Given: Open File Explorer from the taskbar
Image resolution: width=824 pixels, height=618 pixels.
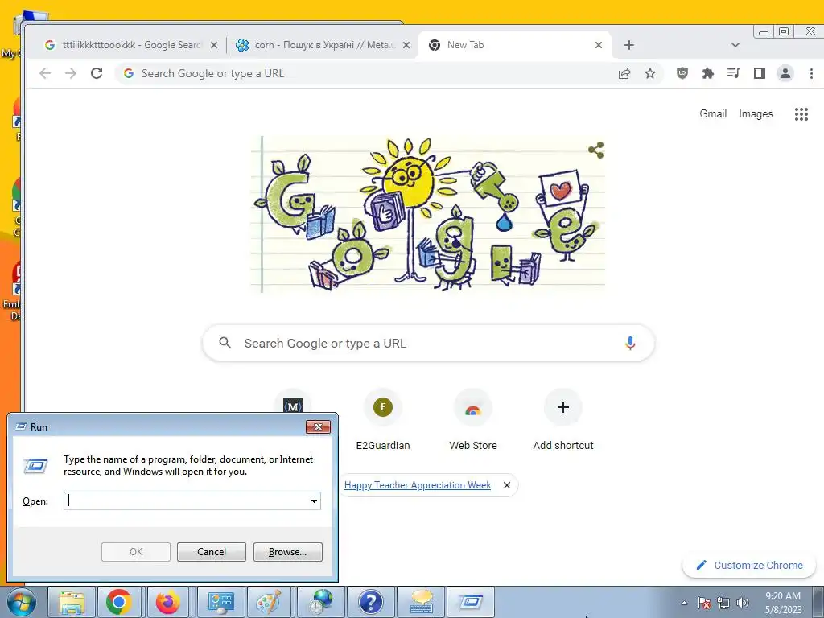Looking at the screenshot, I should tap(72, 602).
